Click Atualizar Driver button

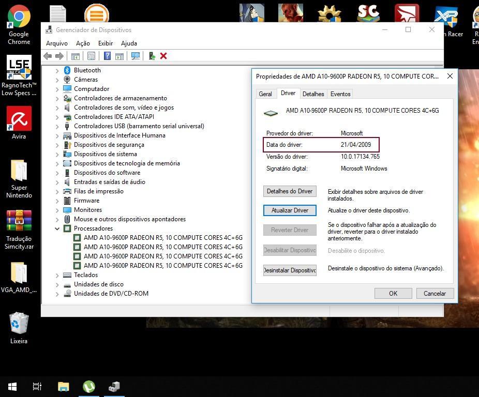click(x=290, y=210)
